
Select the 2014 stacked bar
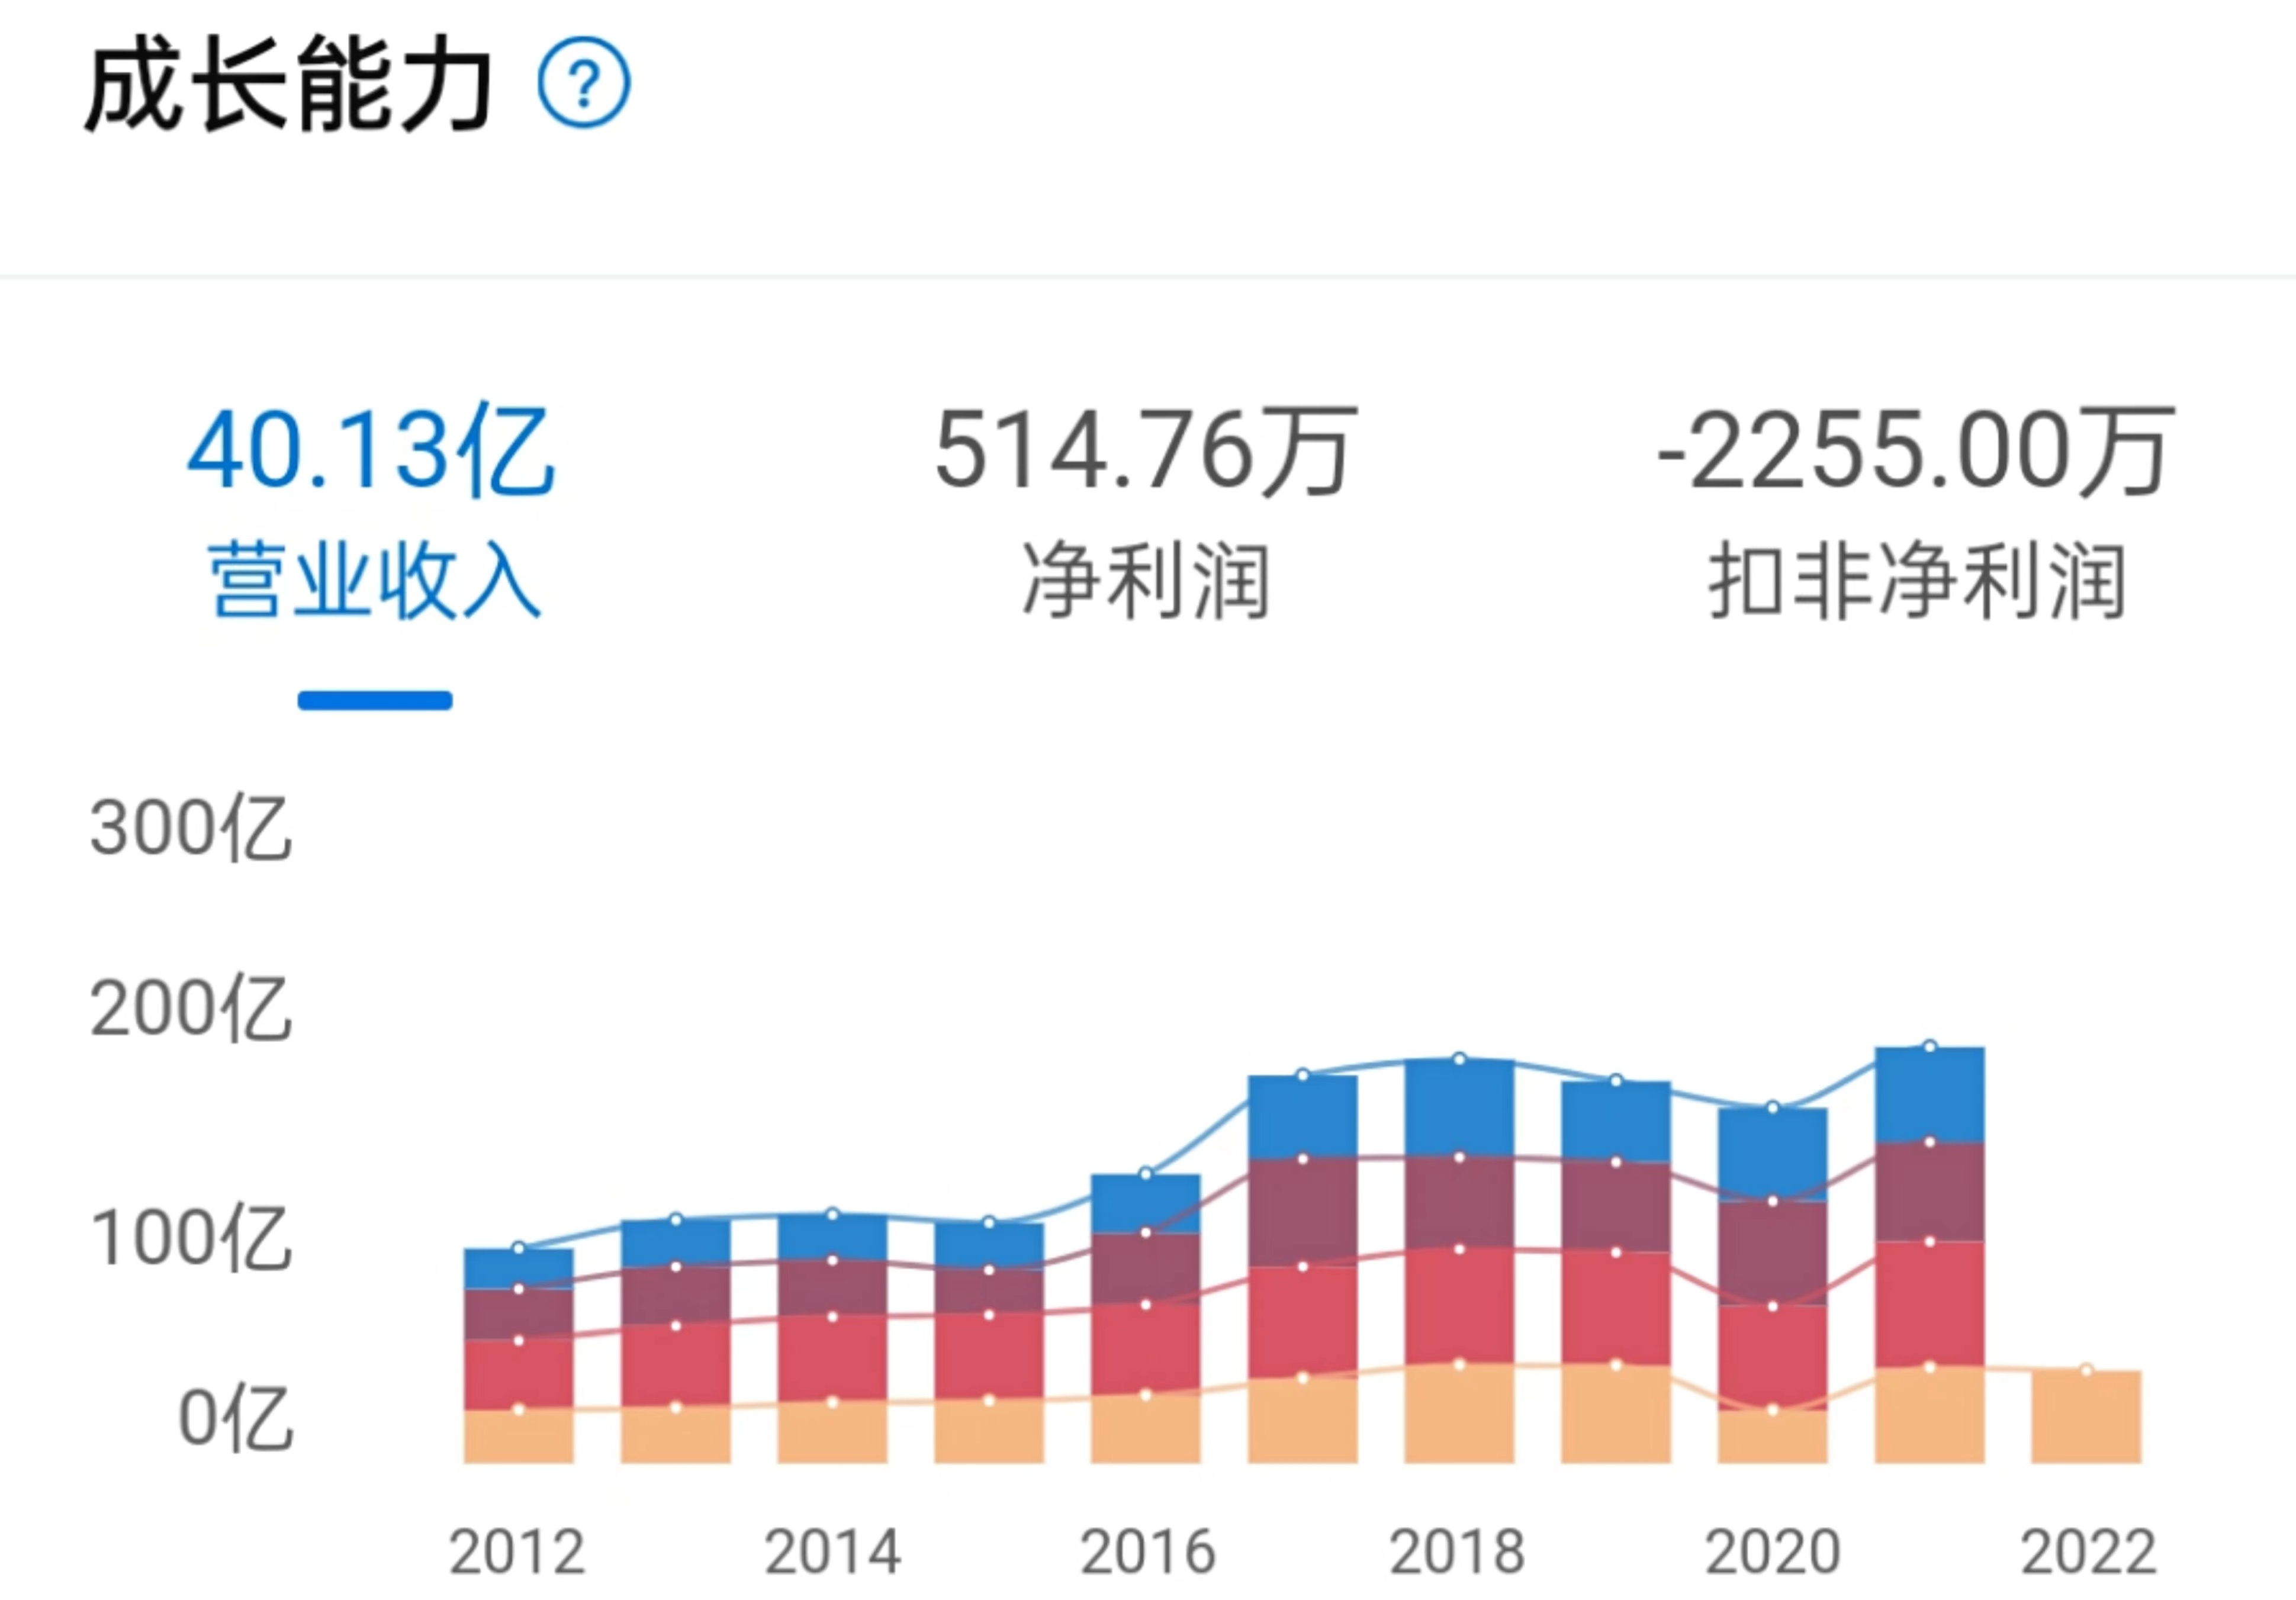click(832, 1339)
